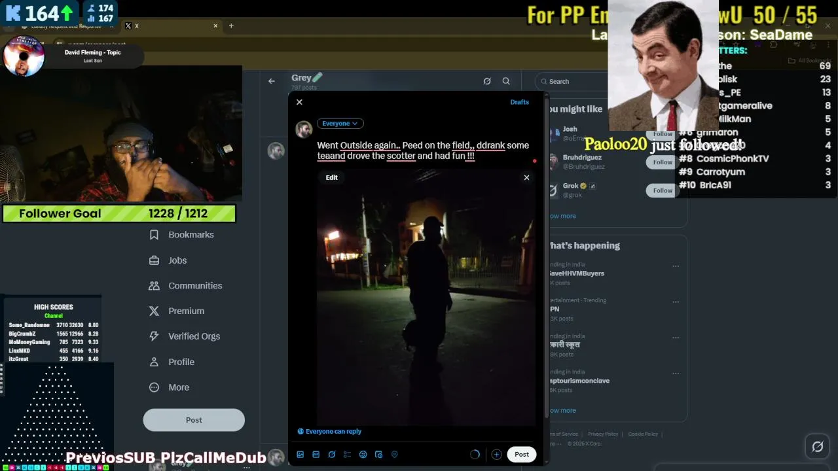The width and height of the screenshot is (838, 471).
Task: Click into the post text area
Action: [x=423, y=150]
